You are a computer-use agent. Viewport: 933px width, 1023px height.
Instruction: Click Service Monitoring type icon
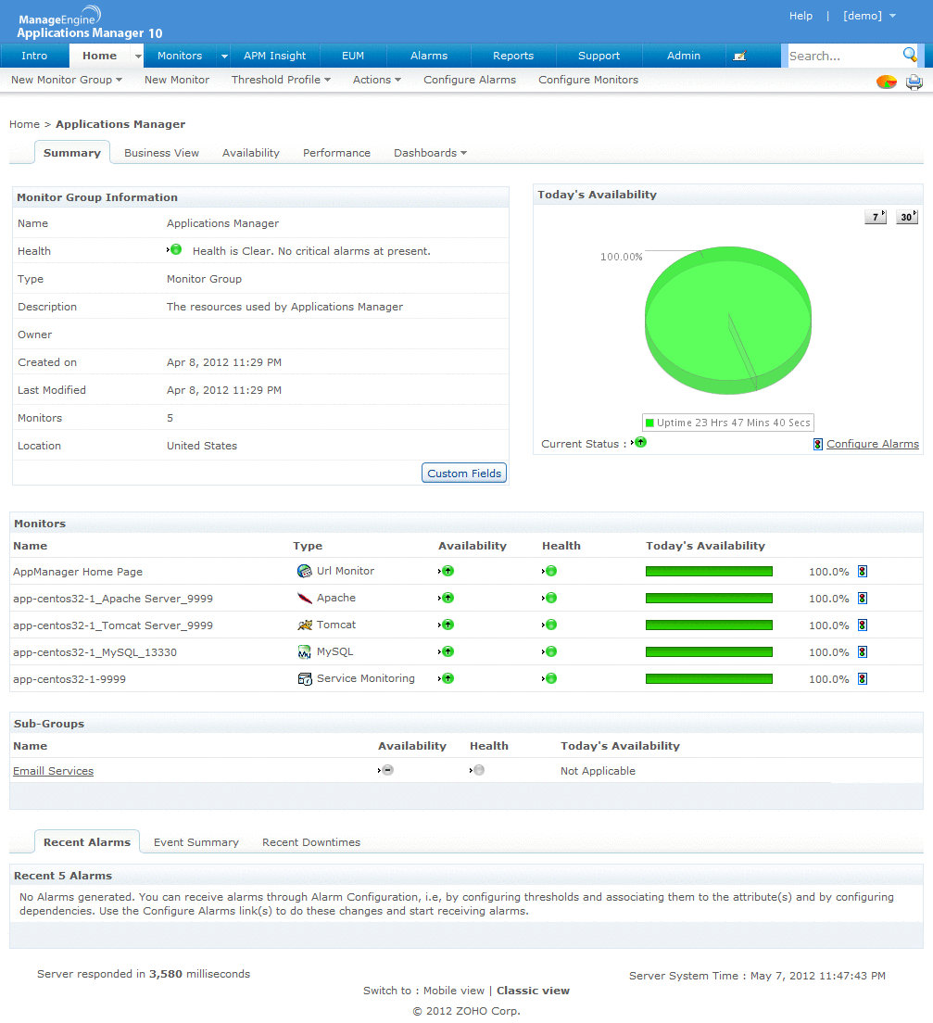coord(304,679)
